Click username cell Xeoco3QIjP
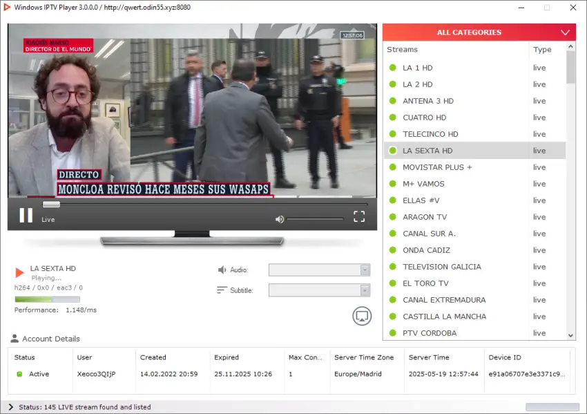 (96, 374)
